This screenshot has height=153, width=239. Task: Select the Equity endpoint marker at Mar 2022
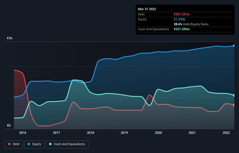234,46
